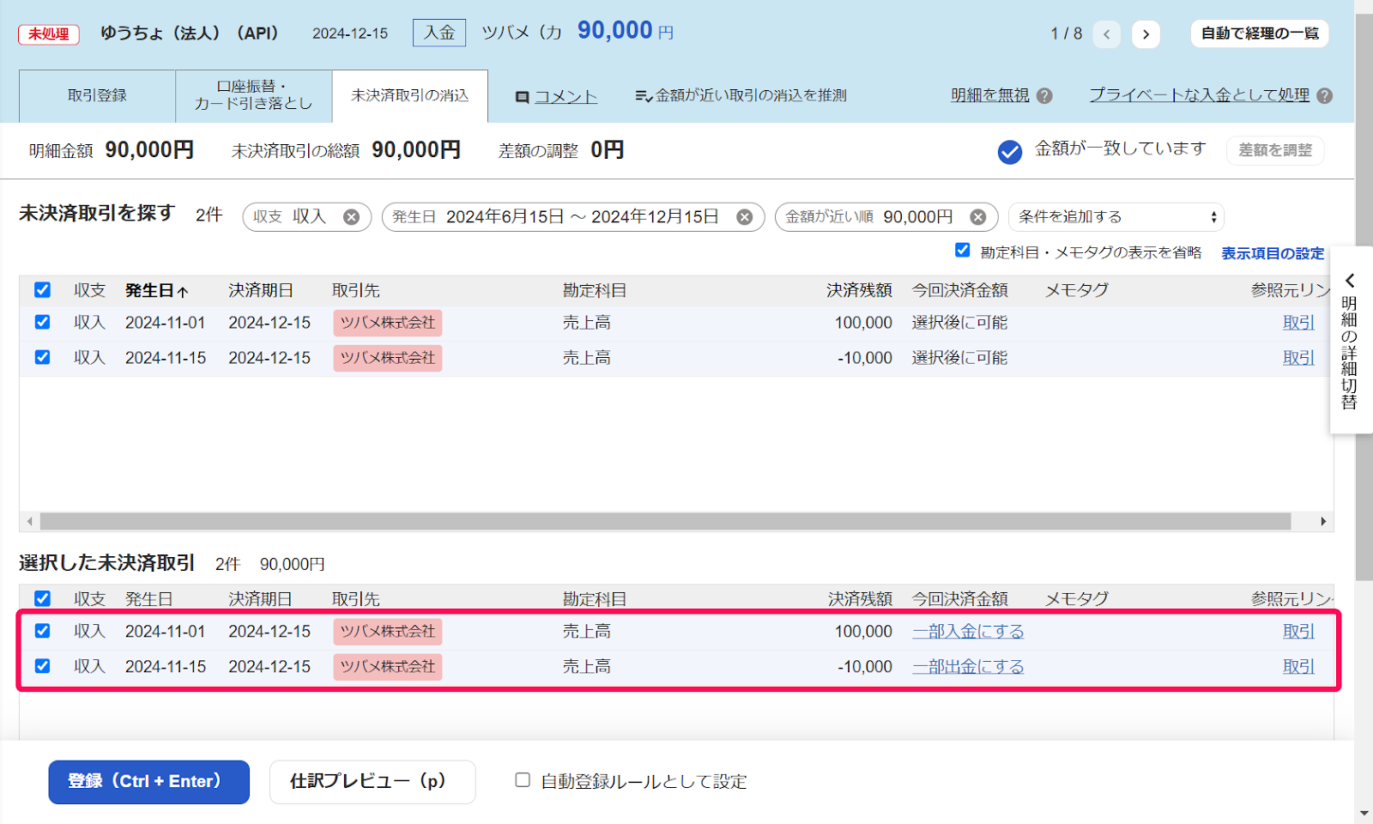The image size is (1373, 824).
Task: Open 取引 link for selected -10,000 row
Action: [1298, 667]
